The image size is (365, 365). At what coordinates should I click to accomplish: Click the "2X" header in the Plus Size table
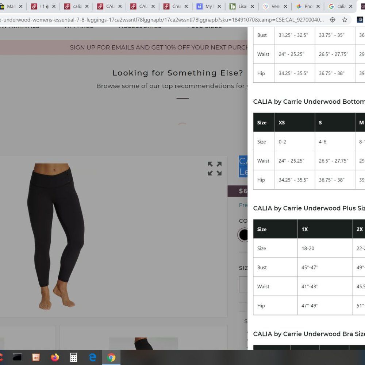click(x=360, y=229)
